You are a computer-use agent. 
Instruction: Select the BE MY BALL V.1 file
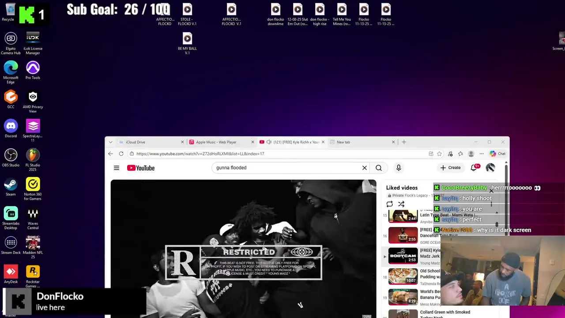(187, 43)
